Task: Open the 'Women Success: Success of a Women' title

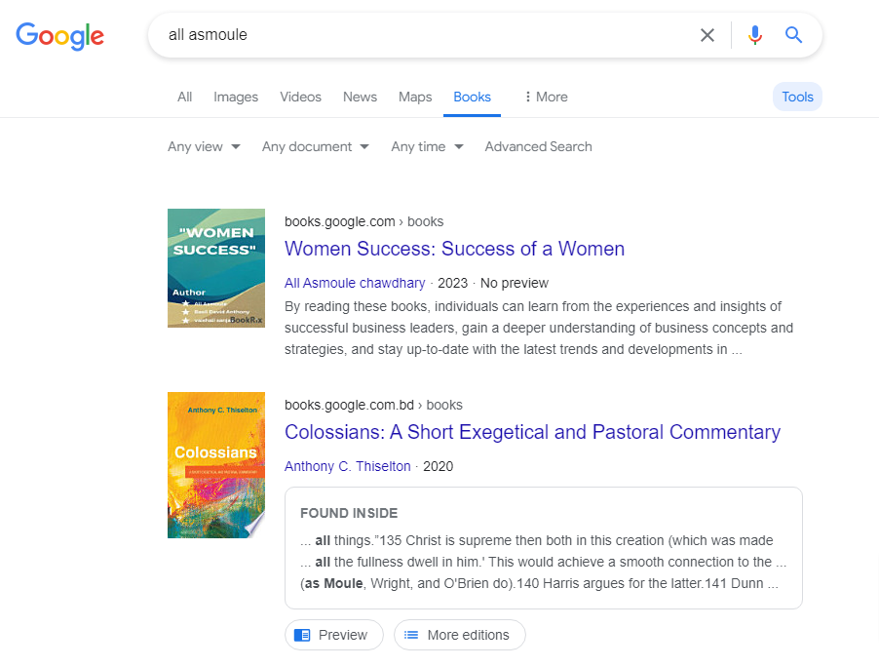Action: click(x=454, y=249)
